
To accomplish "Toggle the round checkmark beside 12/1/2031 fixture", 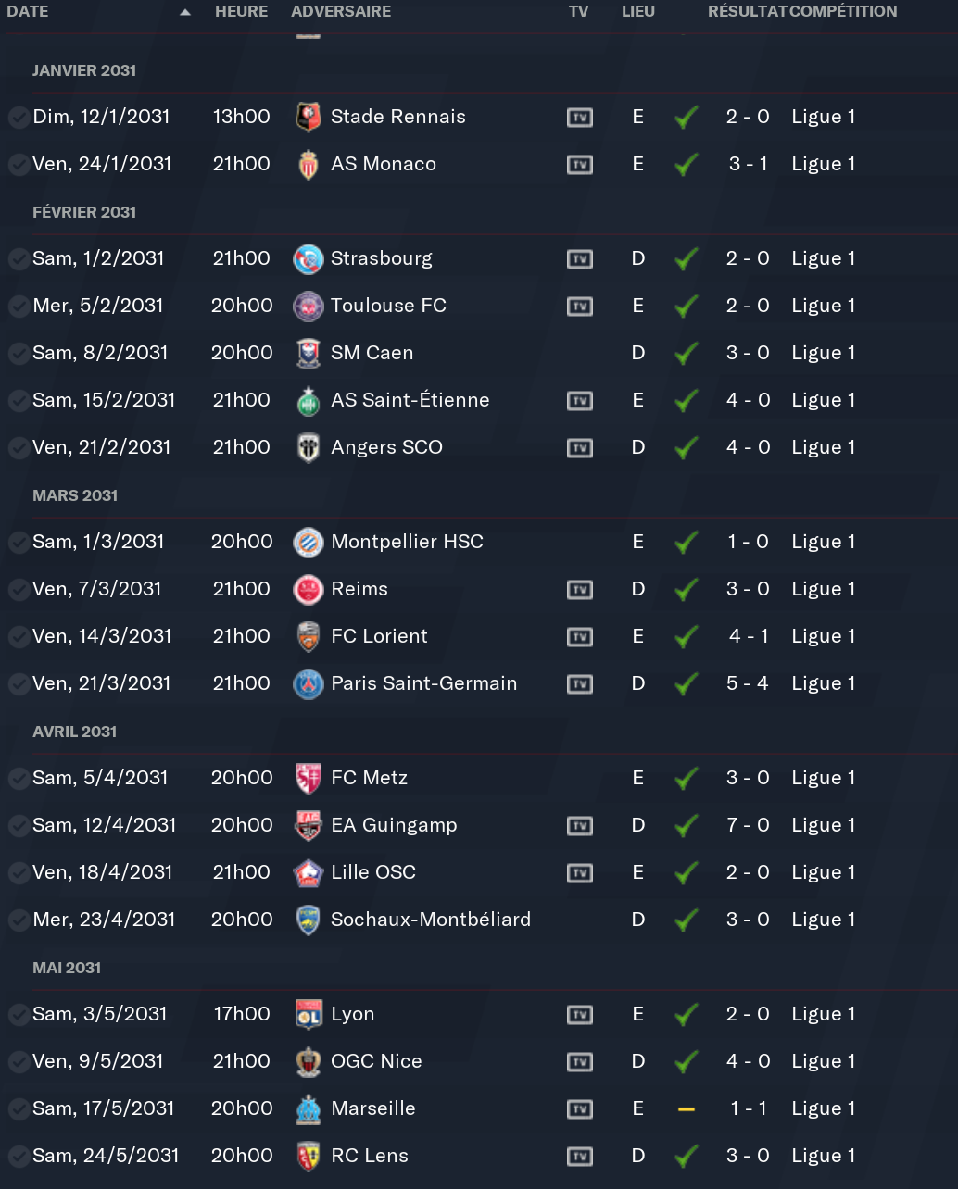I will pyautogui.click(x=18, y=118).
